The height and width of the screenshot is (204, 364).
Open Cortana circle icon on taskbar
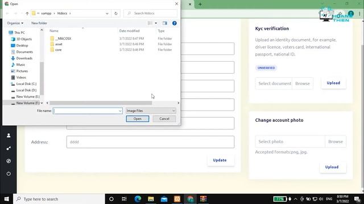click(x=111, y=199)
